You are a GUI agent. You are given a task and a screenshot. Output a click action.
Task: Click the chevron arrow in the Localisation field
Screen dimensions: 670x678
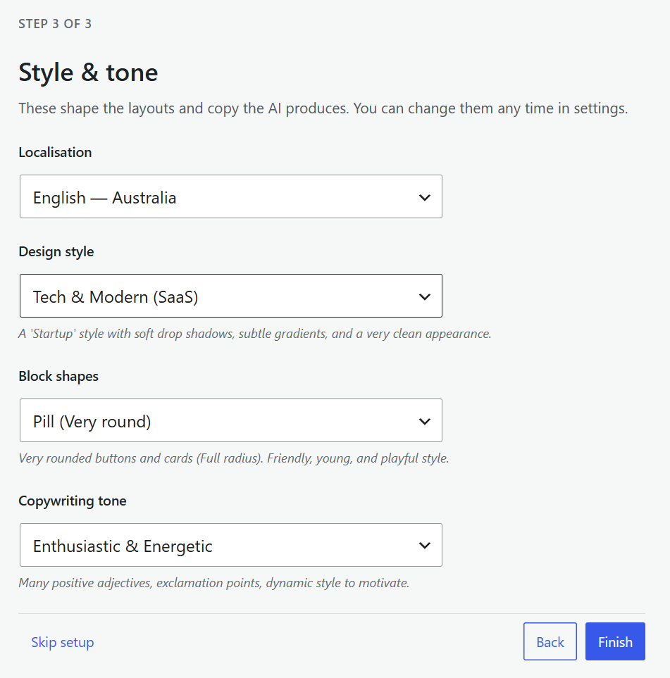425,198
